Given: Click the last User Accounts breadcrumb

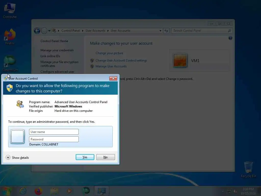Looking at the screenshot, I should point(120,31).
